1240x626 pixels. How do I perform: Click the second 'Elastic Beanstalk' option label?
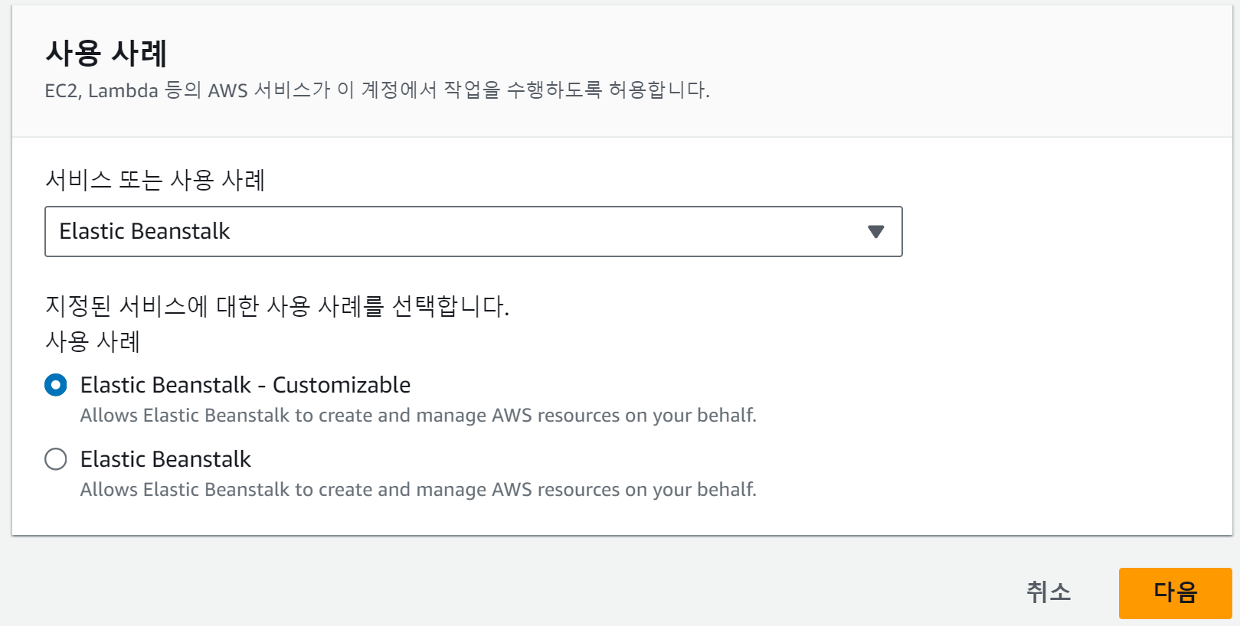[x=165, y=459]
